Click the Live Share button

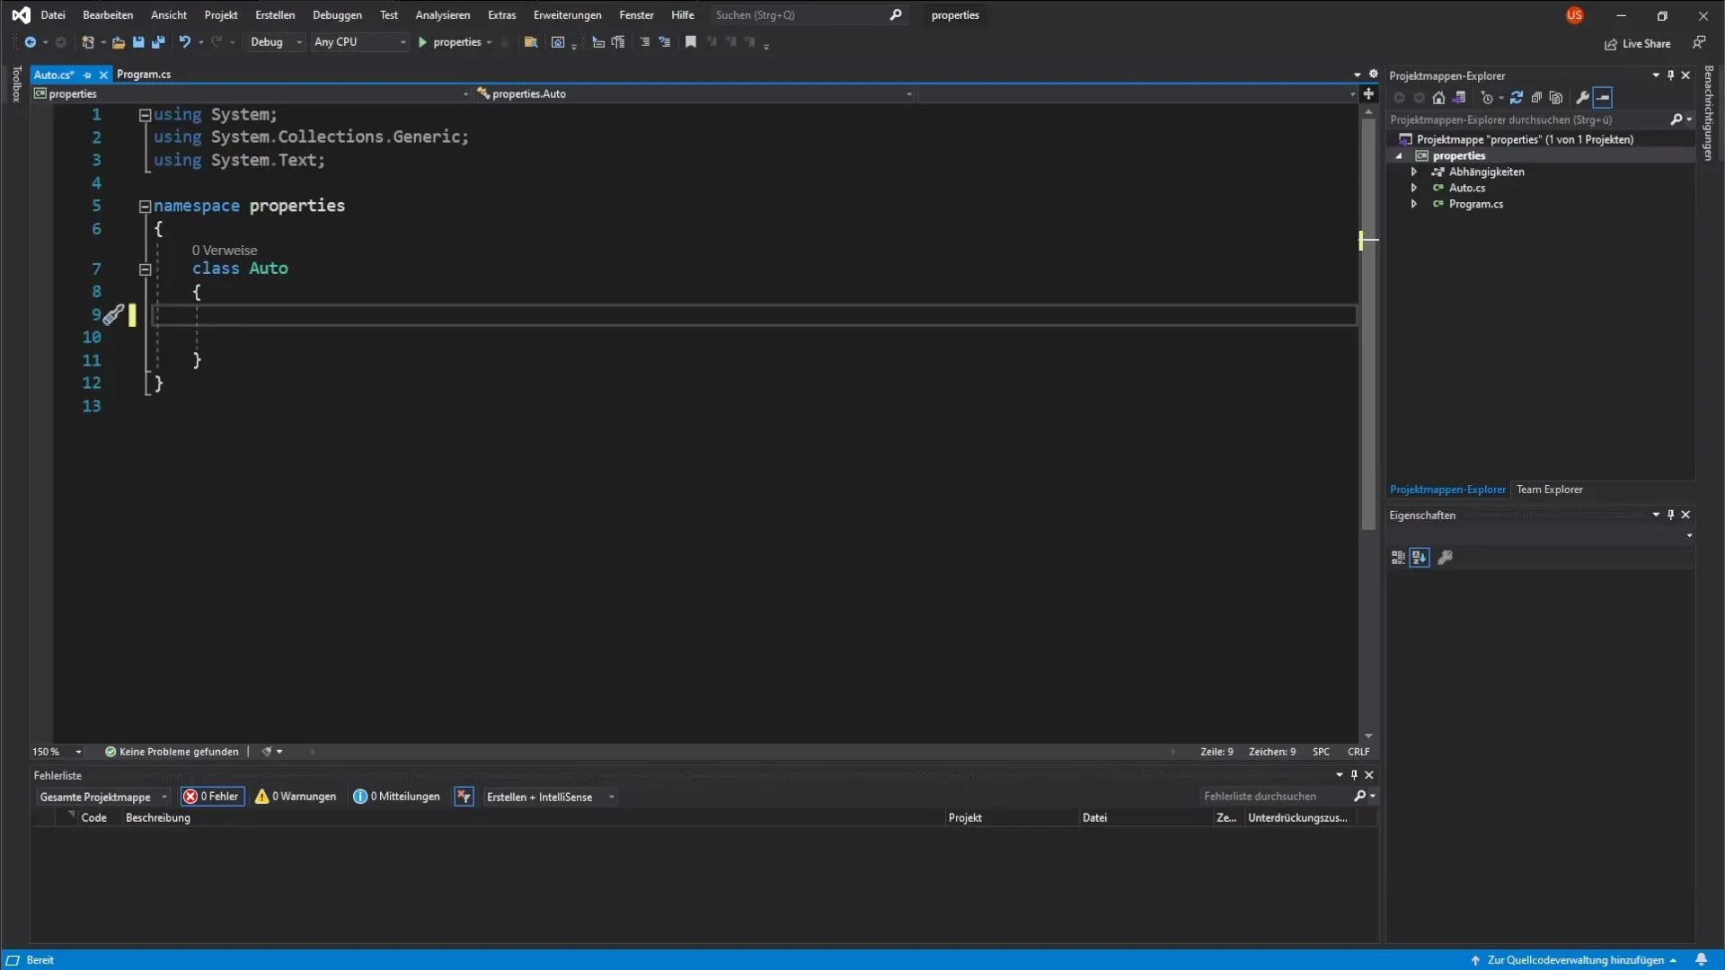click(1638, 44)
